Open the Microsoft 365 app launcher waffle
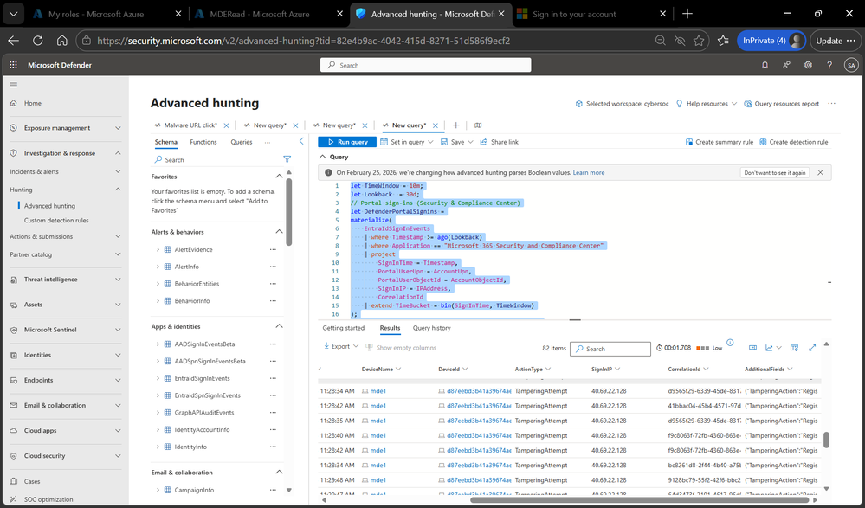Image resolution: width=865 pixels, height=508 pixels. (13, 64)
